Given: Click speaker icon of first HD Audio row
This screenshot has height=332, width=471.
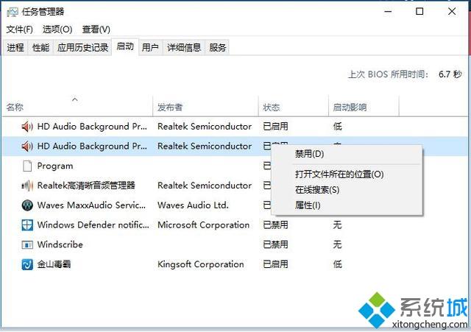Looking at the screenshot, I should [27, 127].
